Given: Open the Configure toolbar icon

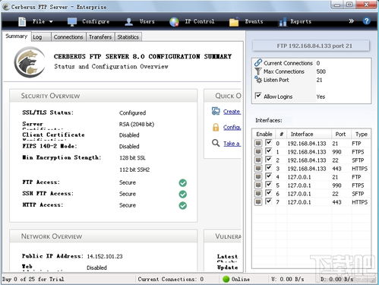Looking at the screenshot, I should point(72,22).
